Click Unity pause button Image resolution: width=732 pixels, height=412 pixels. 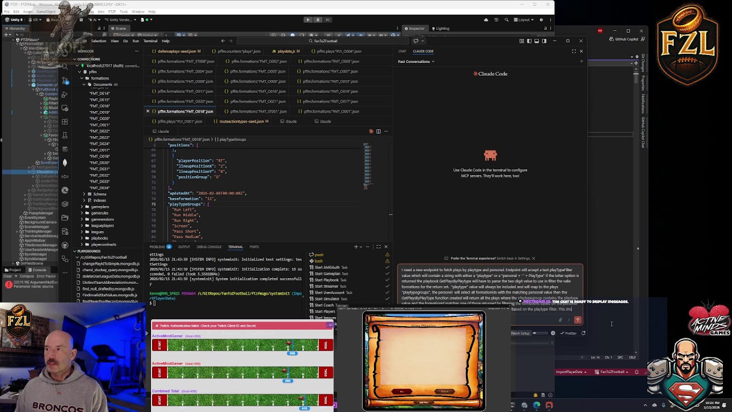click(x=318, y=19)
